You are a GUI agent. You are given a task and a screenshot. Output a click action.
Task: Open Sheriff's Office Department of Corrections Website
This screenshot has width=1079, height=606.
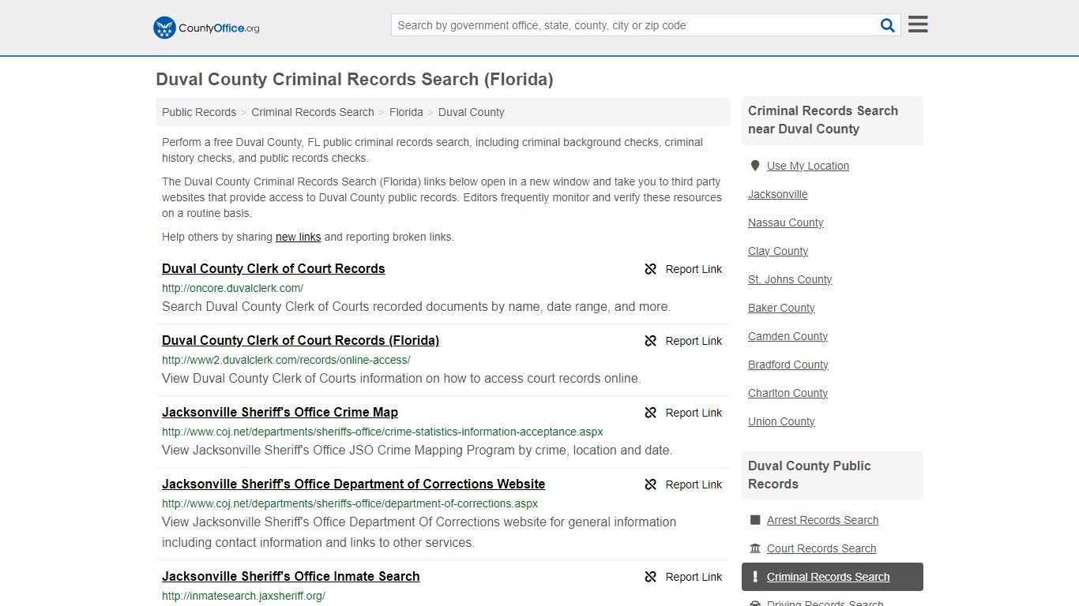click(353, 484)
